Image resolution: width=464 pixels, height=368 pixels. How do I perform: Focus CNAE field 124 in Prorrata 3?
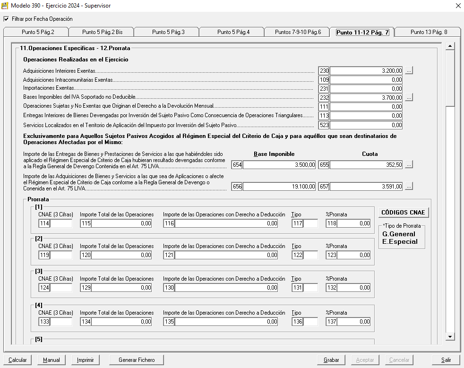[61, 288]
